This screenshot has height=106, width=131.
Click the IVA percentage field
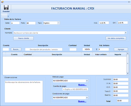[x=104, y=23]
